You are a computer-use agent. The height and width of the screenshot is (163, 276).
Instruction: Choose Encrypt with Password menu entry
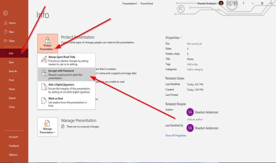pyautogui.click(x=67, y=74)
